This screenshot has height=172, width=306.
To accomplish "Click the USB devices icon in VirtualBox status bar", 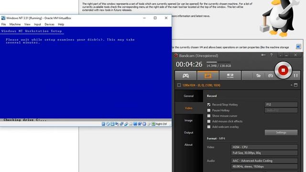I will [x=126, y=124].
